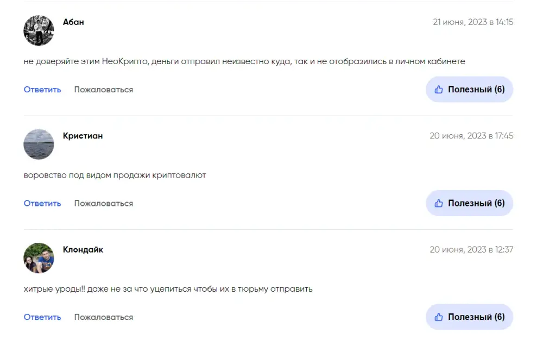This screenshot has height=340, width=556.
Task: Report Кристиан's comment with Пожаловаться
Action: (x=104, y=204)
